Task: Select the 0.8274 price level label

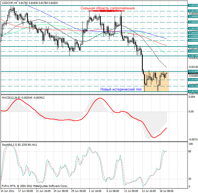Action: pyautogui.click(x=193, y=56)
